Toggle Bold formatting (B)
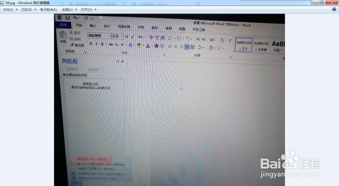The width and height of the screenshot is (339, 186). click(91, 44)
